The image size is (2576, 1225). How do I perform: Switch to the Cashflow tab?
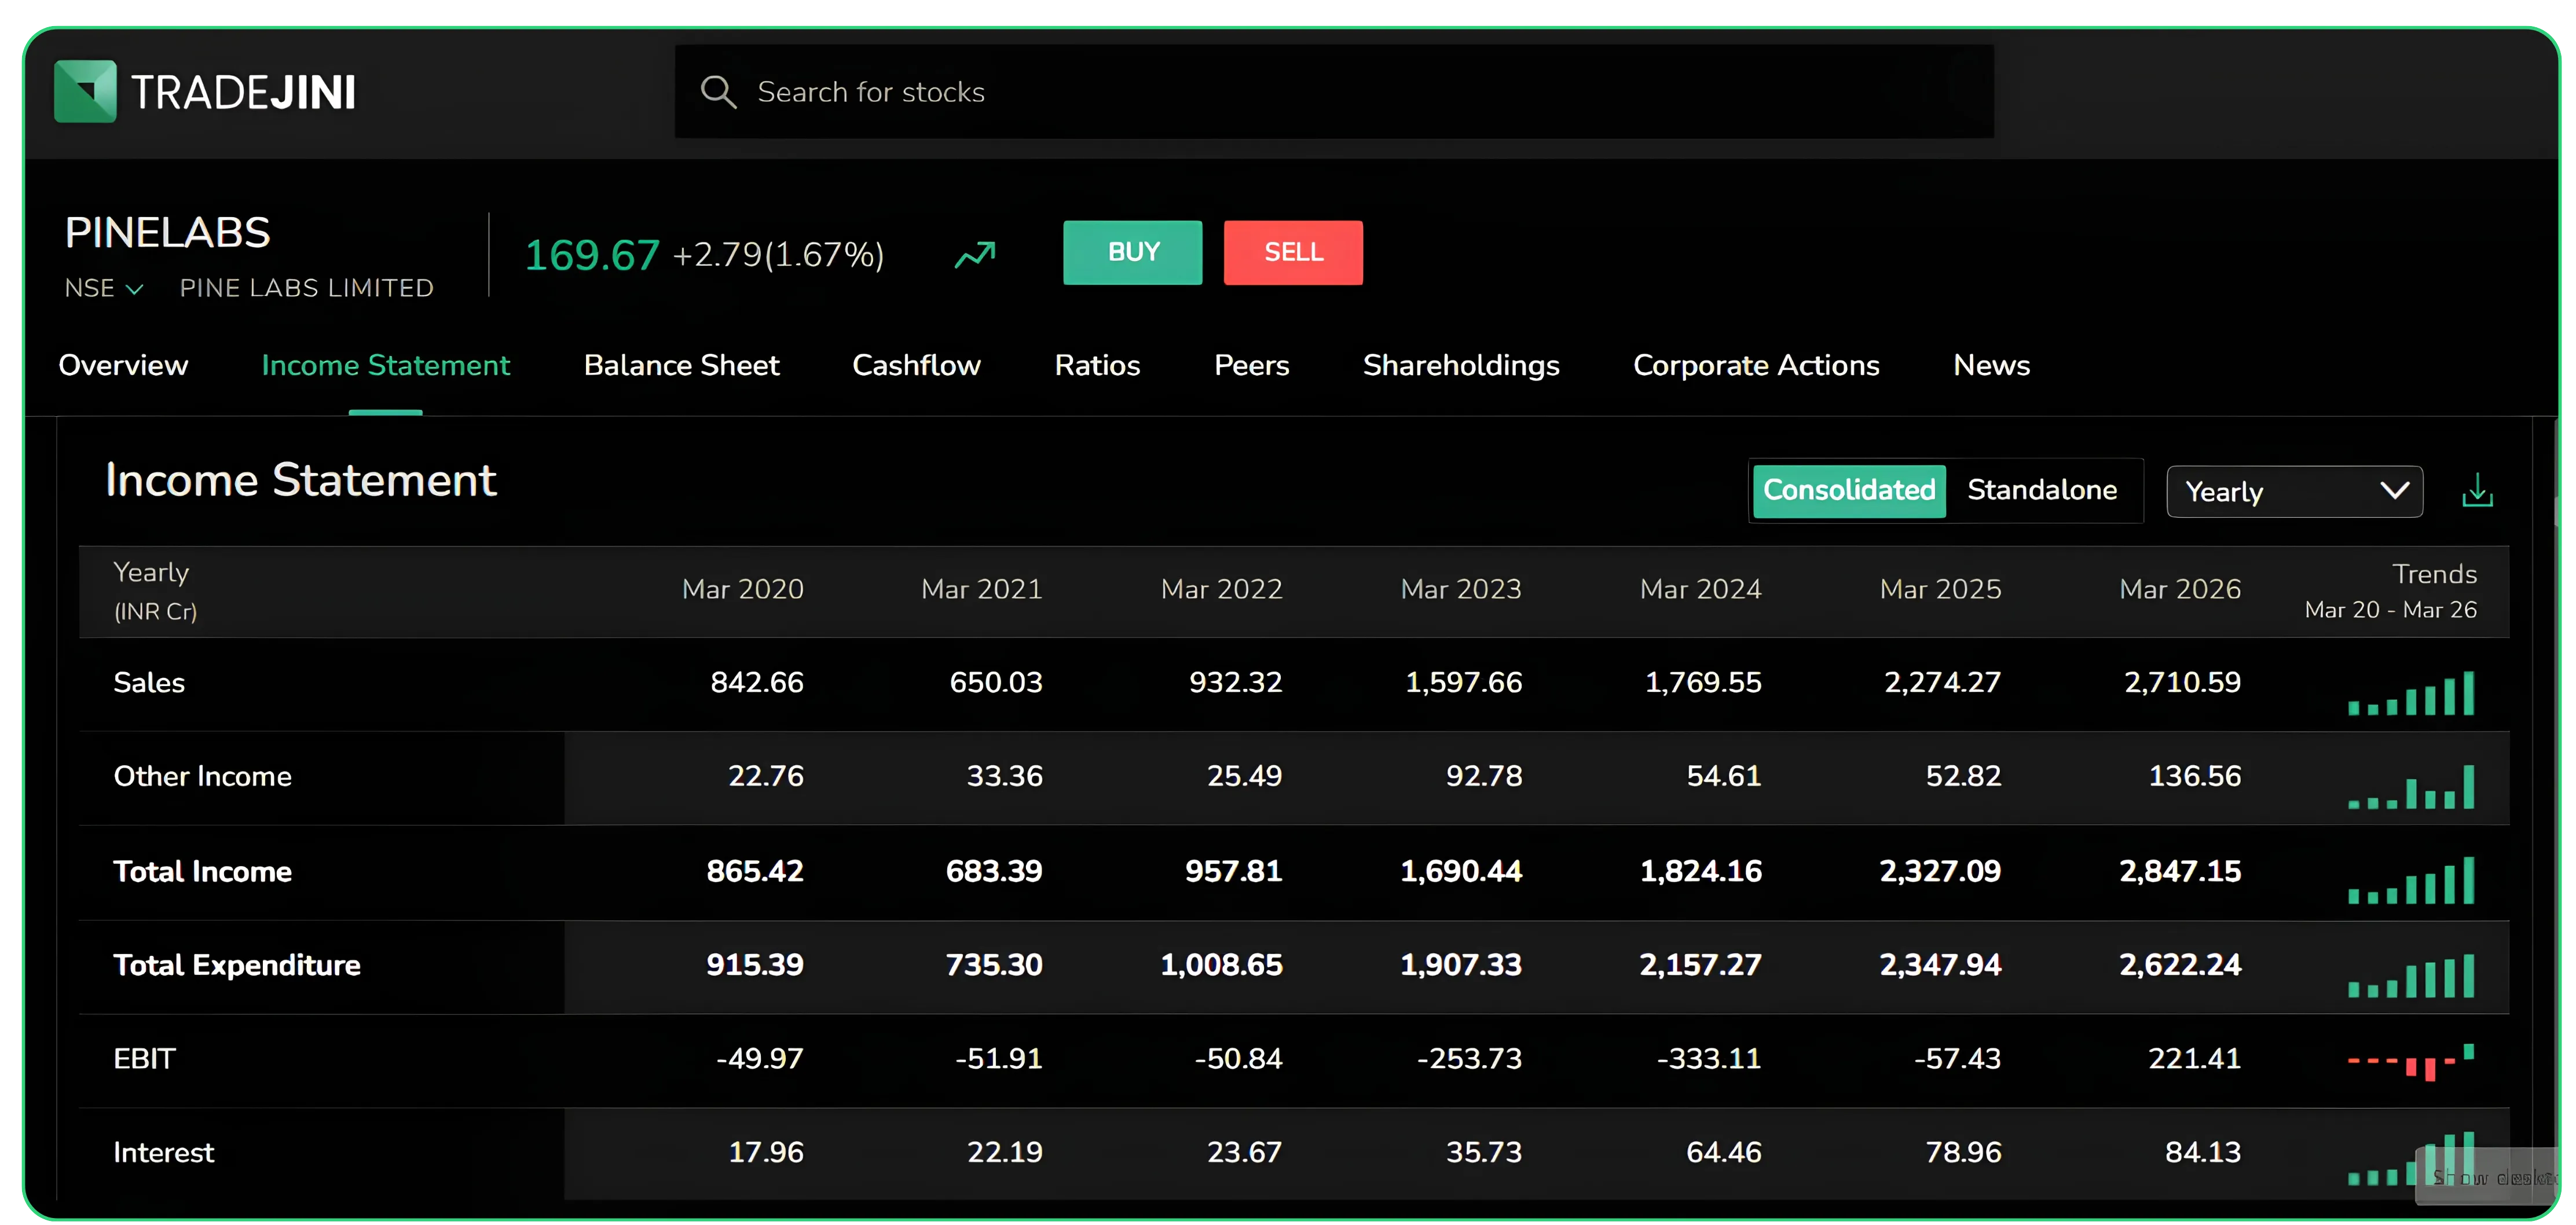pyautogui.click(x=916, y=365)
